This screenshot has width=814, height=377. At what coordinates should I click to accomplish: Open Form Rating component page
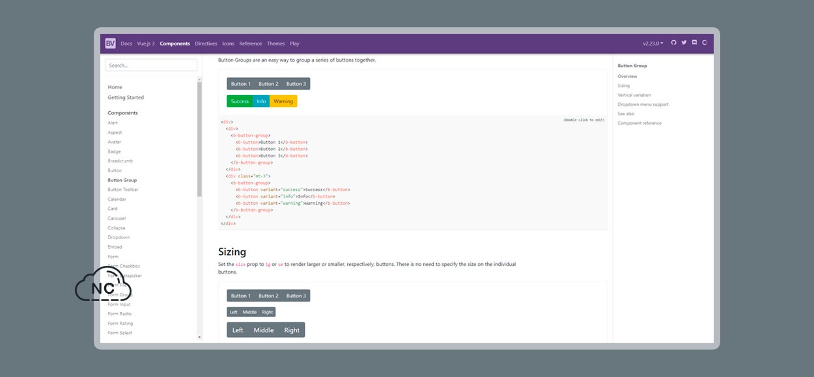coord(120,323)
